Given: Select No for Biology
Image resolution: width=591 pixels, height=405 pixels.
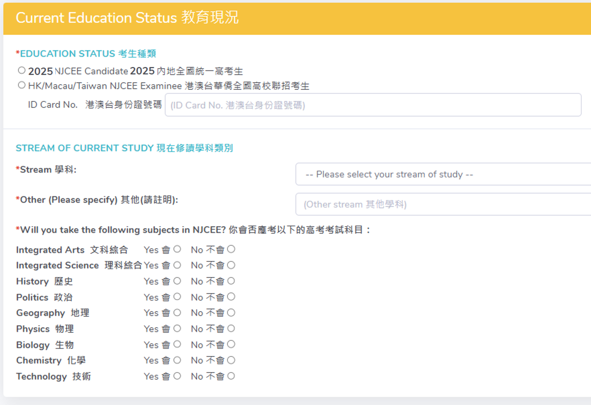Looking at the screenshot, I should tap(231, 344).
